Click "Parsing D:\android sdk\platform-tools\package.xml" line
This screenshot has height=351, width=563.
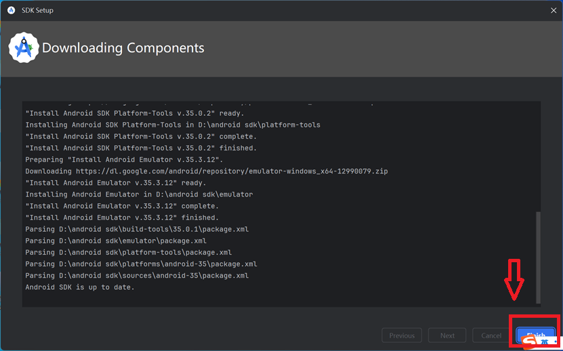(128, 252)
